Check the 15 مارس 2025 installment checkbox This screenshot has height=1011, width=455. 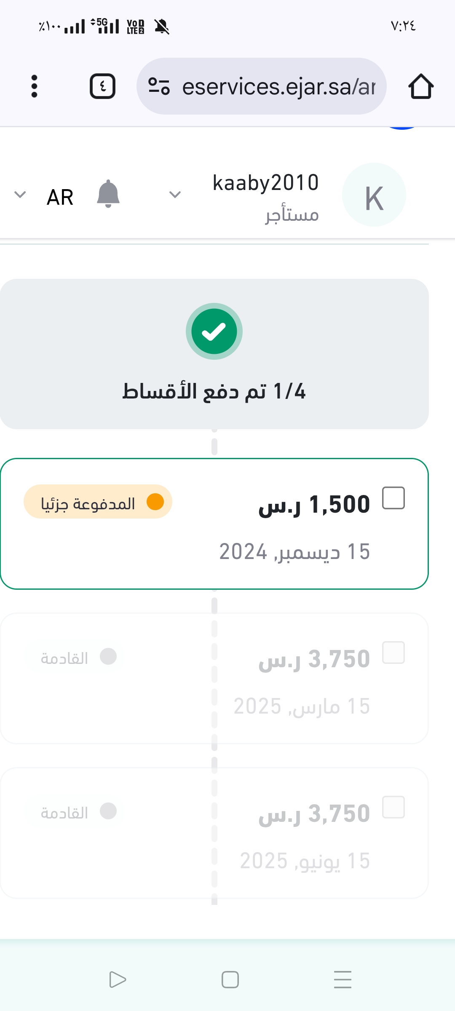click(393, 653)
